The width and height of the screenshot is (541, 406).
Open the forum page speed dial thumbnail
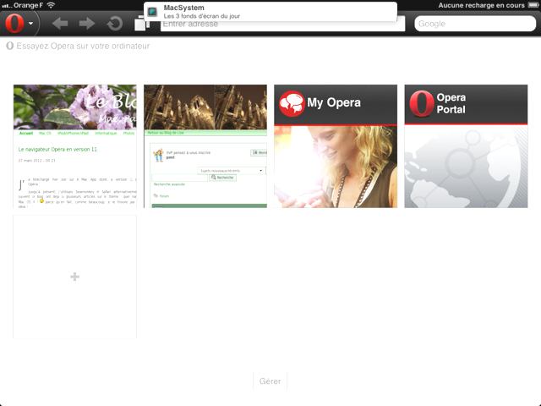click(x=205, y=145)
